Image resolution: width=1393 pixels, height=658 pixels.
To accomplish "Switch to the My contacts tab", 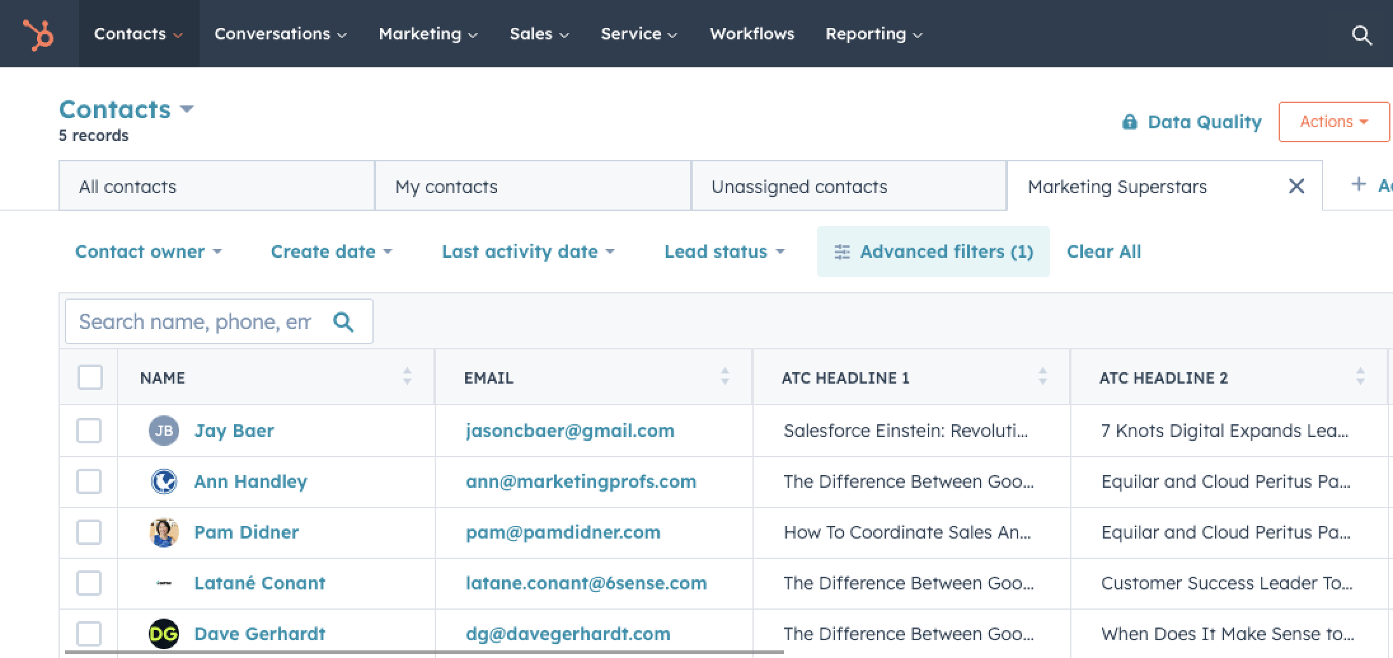I will click(x=533, y=186).
